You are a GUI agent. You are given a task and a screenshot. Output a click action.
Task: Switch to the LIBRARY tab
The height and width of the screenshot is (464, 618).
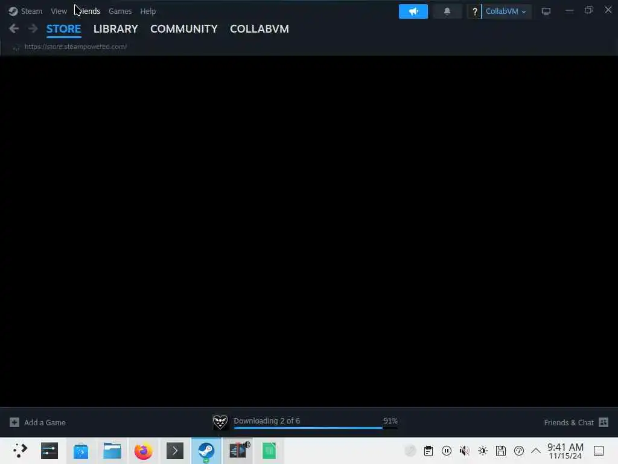pos(115,29)
